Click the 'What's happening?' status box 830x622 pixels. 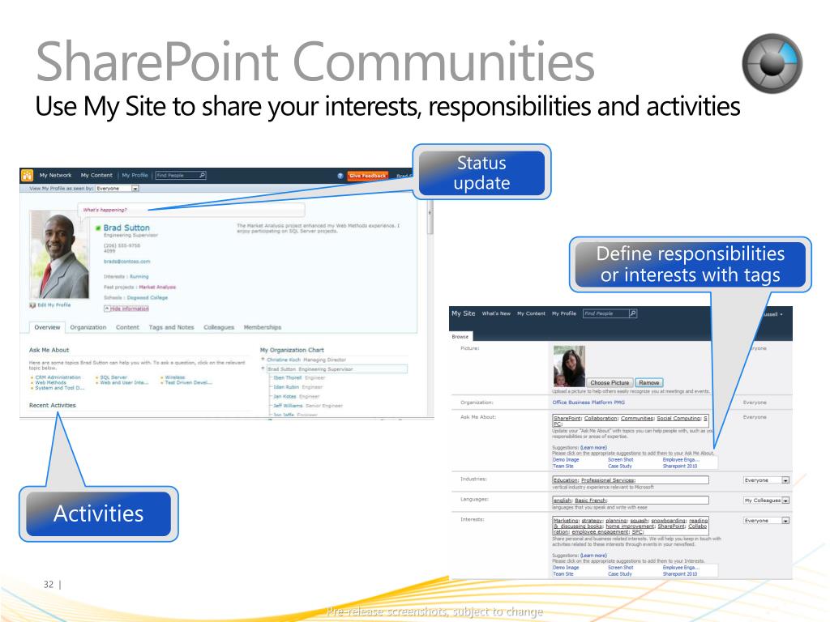[x=191, y=210]
